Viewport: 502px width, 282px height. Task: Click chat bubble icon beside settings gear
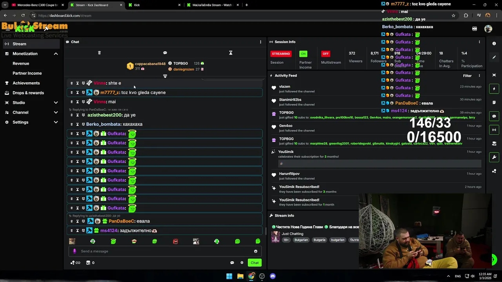click(x=232, y=263)
